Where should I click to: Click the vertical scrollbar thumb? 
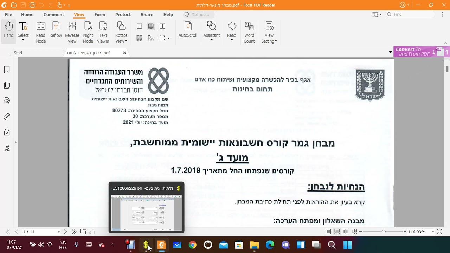click(447, 69)
